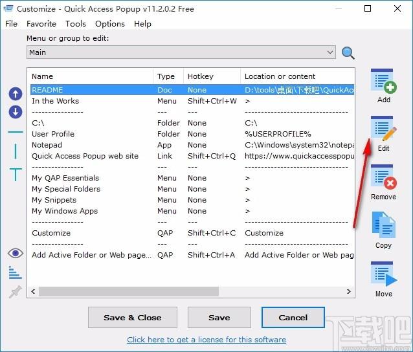The image size is (413, 352).
Task: Sort by the Name column header
Action: 91,76
